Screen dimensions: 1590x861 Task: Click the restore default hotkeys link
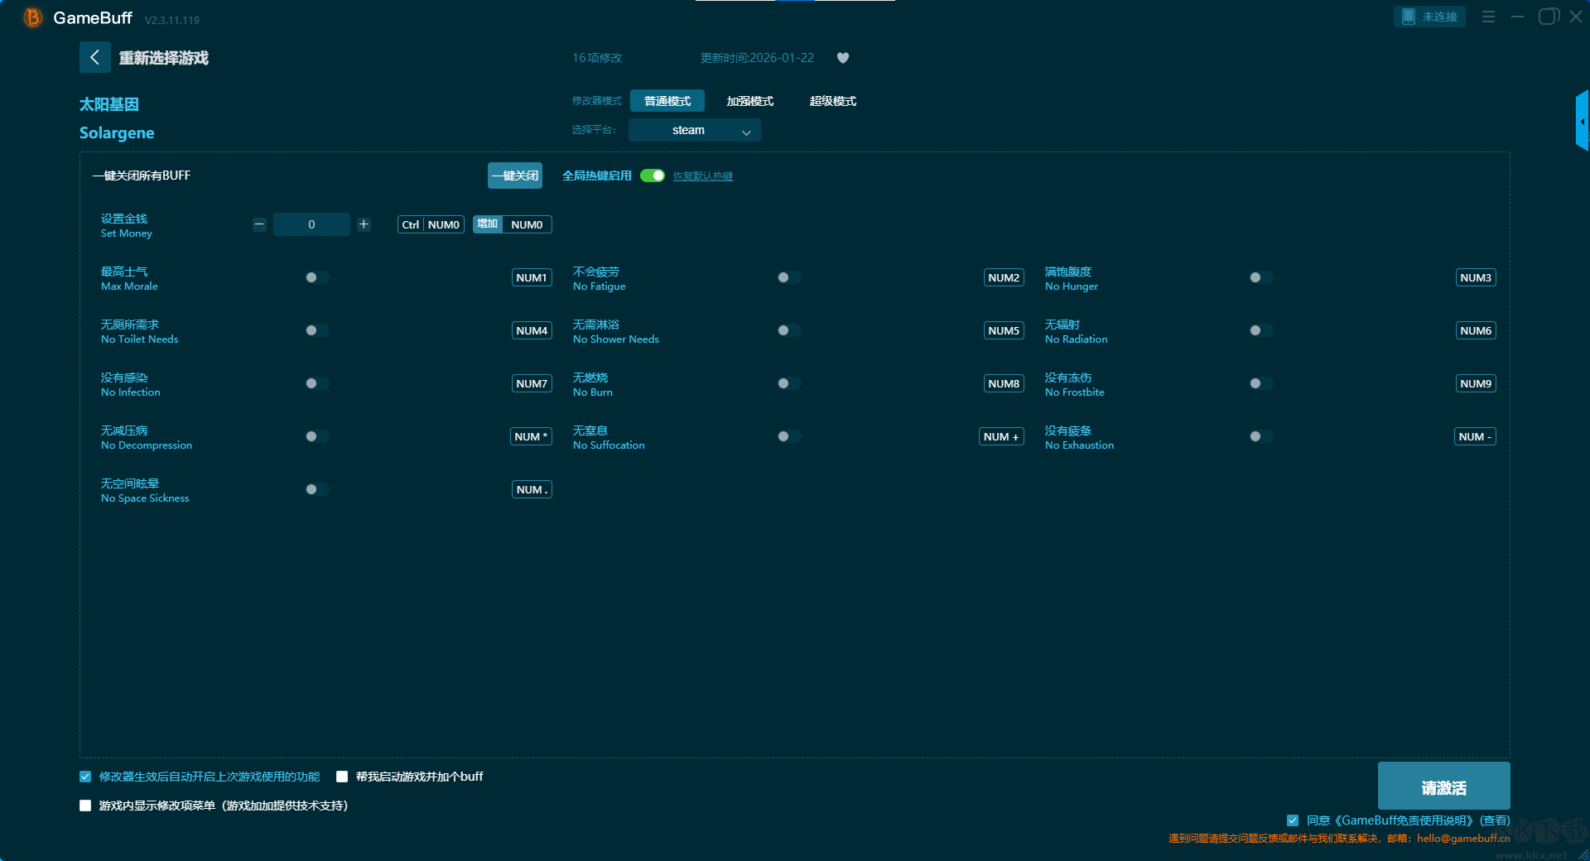(x=702, y=176)
